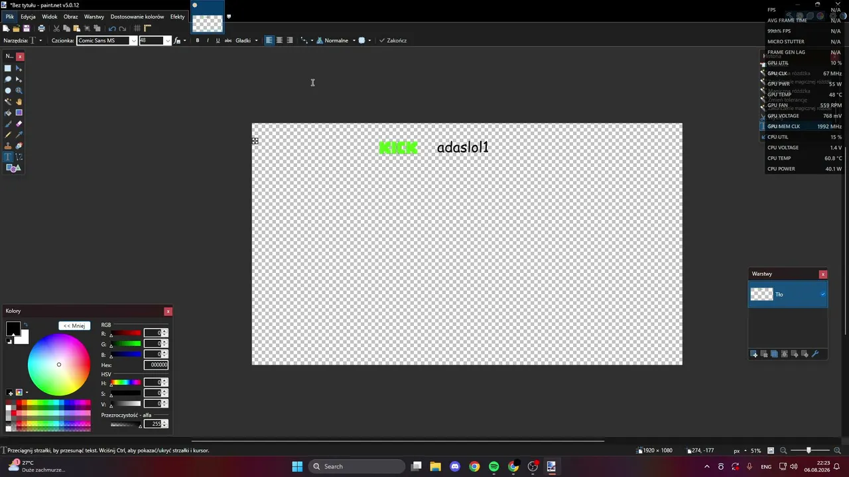This screenshot has height=477, width=849.
Task: Open the Warstwy menu
Action: point(94,17)
